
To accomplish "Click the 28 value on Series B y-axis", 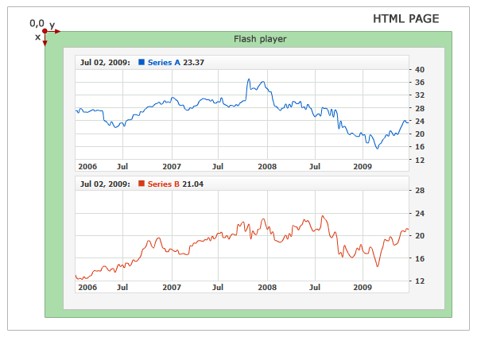I will click(419, 191).
